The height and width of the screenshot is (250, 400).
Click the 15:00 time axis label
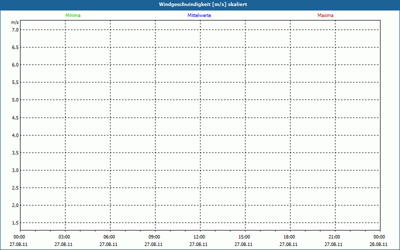coord(244,237)
